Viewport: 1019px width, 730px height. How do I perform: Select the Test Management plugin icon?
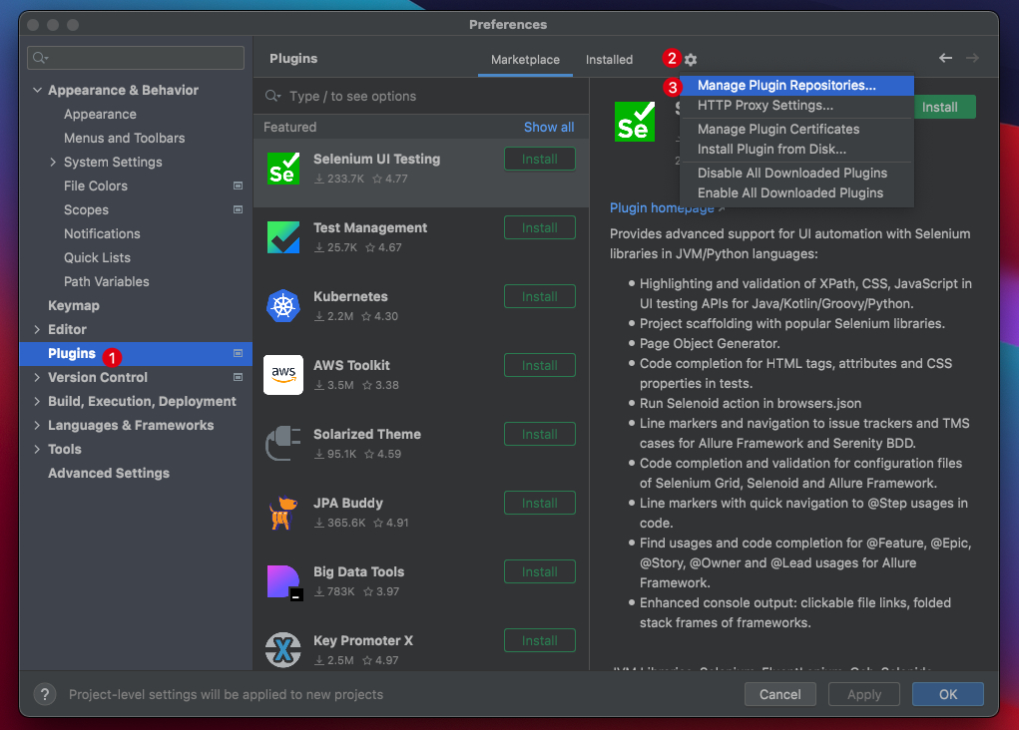coord(283,237)
